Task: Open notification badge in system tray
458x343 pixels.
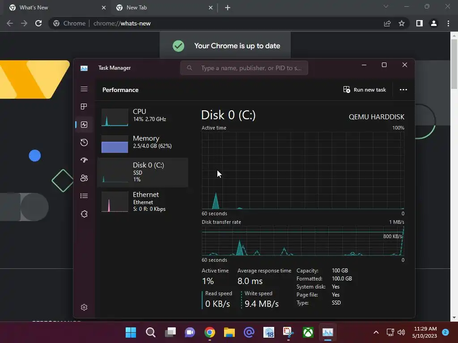Action: tap(445, 332)
